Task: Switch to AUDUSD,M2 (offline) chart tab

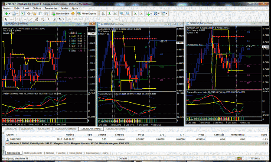Action: coord(65,129)
